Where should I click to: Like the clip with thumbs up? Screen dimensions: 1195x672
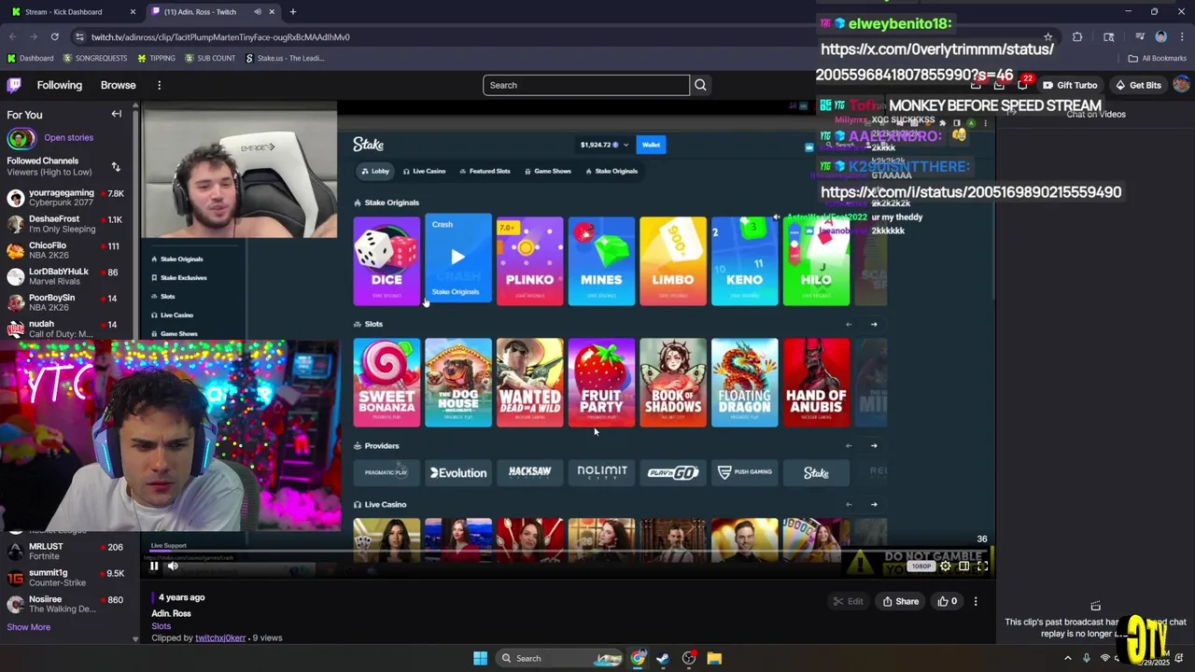[x=948, y=601]
